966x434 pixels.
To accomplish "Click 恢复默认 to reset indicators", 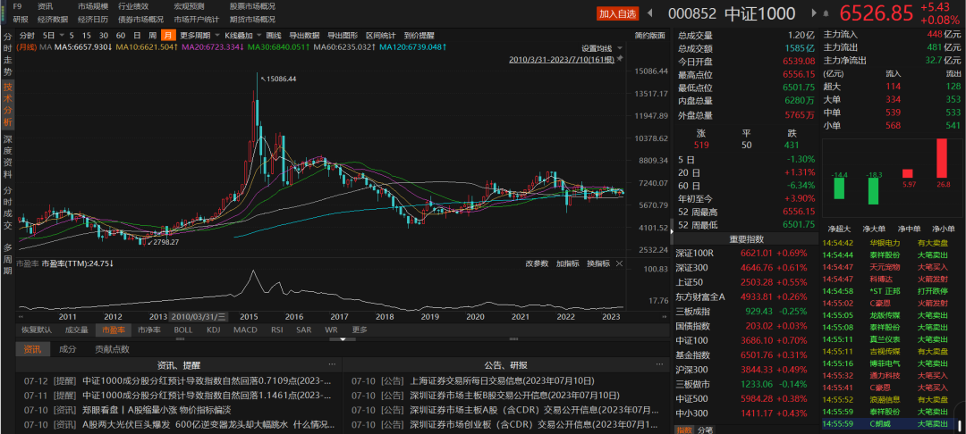I will click(37, 330).
